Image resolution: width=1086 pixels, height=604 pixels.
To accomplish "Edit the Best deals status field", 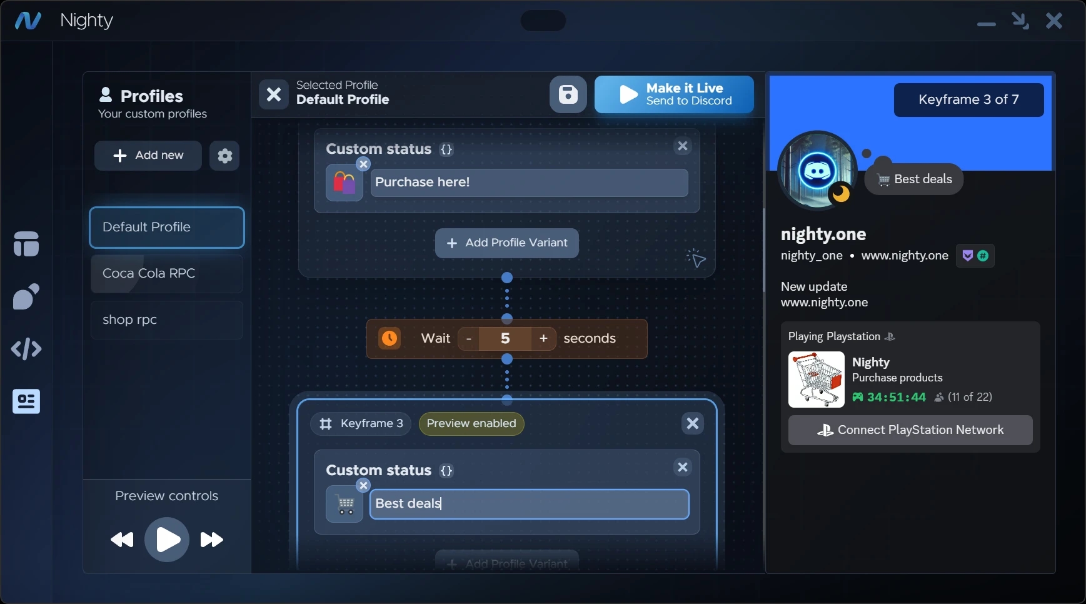I will (x=530, y=504).
